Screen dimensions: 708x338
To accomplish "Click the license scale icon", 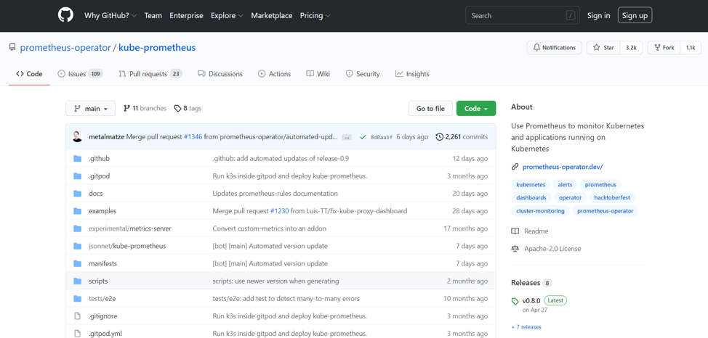I will click(x=515, y=248).
